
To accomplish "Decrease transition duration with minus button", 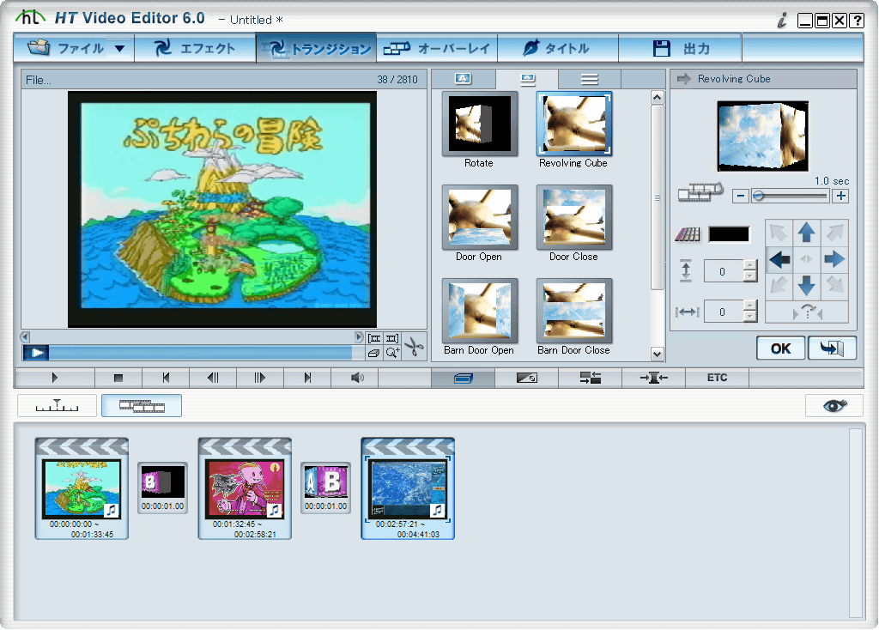I will [741, 197].
